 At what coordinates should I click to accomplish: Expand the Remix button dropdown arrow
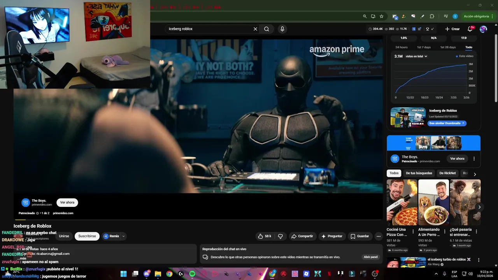click(123, 236)
